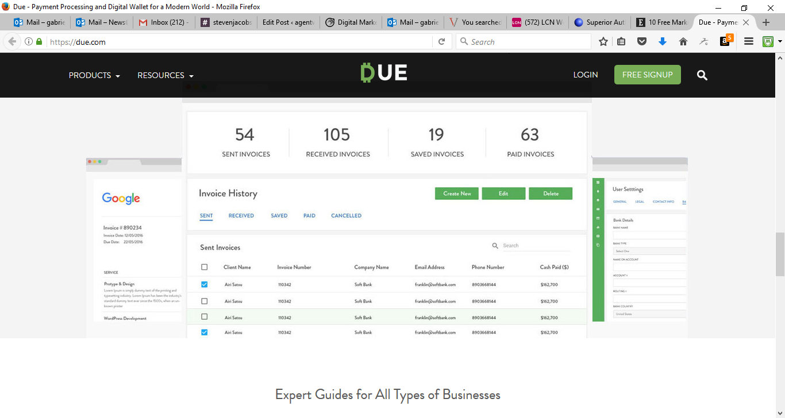This screenshot has width=785, height=418.
Task: Click the '63 PAID INVOICES' stat
Action: point(530,142)
